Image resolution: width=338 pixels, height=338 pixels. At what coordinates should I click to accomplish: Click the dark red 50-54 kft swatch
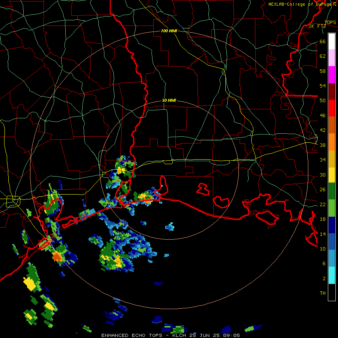tap(332, 91)
